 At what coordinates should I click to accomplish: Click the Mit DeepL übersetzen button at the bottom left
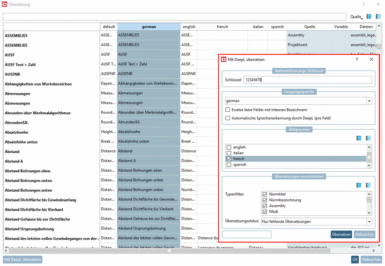point(23,259)
